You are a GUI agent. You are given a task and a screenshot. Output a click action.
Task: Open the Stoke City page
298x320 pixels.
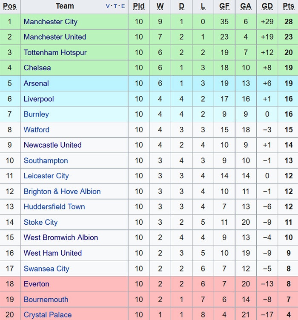coord(40,222)
